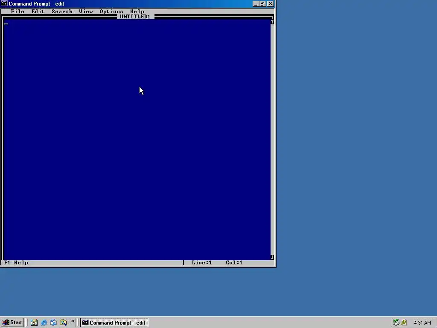Click the fourth quick launch search icon
The height and width of the screenshot is (328, 437).
(x=63, y=322)
